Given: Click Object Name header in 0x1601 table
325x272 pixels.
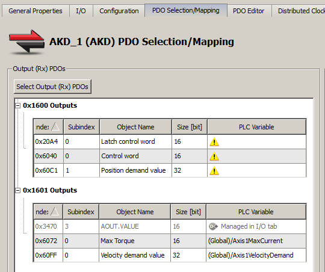Looking at the screenshot, I should [135, 212].
